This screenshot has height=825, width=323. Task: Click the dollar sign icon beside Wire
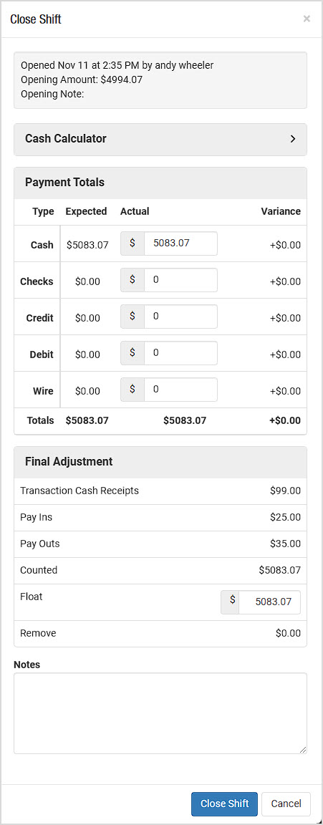(132, 390)
